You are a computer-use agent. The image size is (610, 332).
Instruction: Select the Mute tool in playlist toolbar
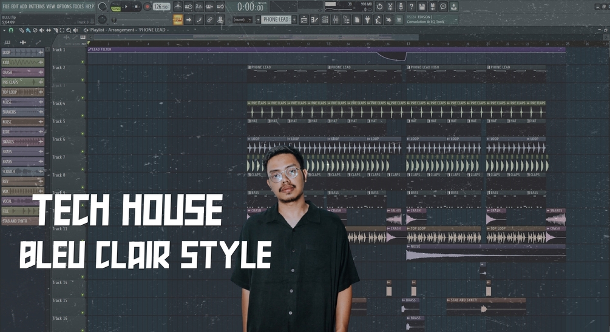42,30
